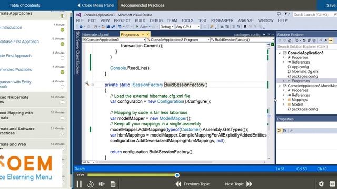Click the Navigate Backward toolbar icon
Viewport: 337px width, 189px height.
pos(81,27)
